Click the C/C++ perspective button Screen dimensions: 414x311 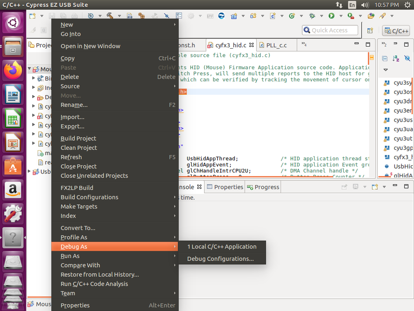pos(396,31)
